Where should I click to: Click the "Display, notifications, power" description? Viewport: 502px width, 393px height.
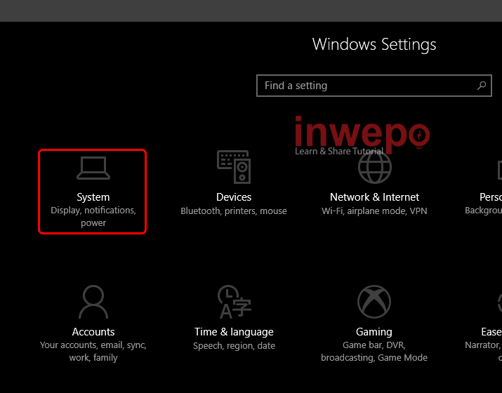tap(93, 216)
